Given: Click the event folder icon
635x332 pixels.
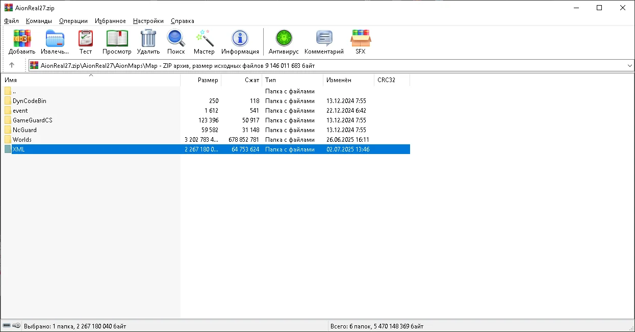Looking at the screenshot, I should click(x=8, y=111).
